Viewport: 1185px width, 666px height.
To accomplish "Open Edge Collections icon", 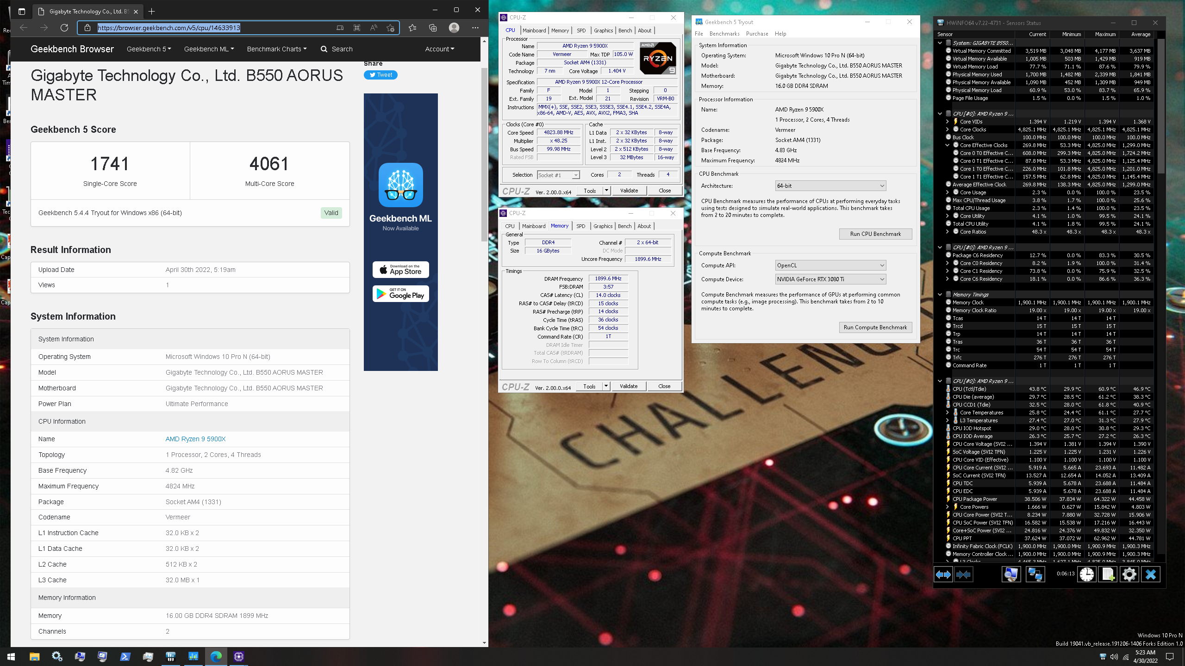I will point(433,28).
